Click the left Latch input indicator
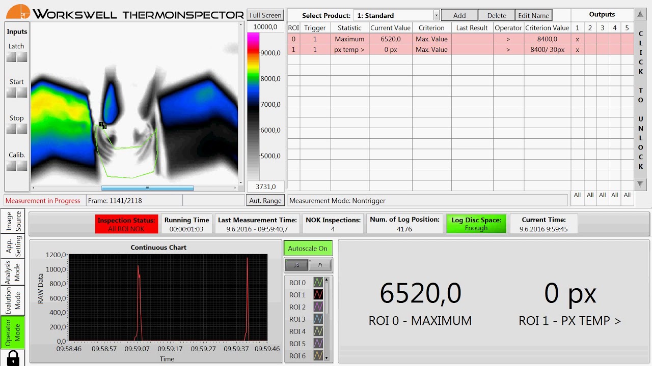 [x=11, y=57]
